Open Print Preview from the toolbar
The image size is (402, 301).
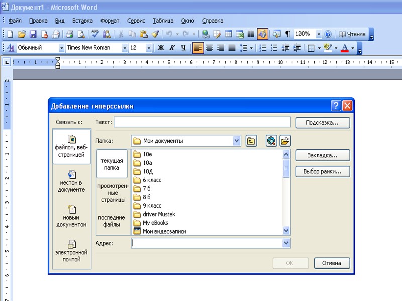(81, 34)
